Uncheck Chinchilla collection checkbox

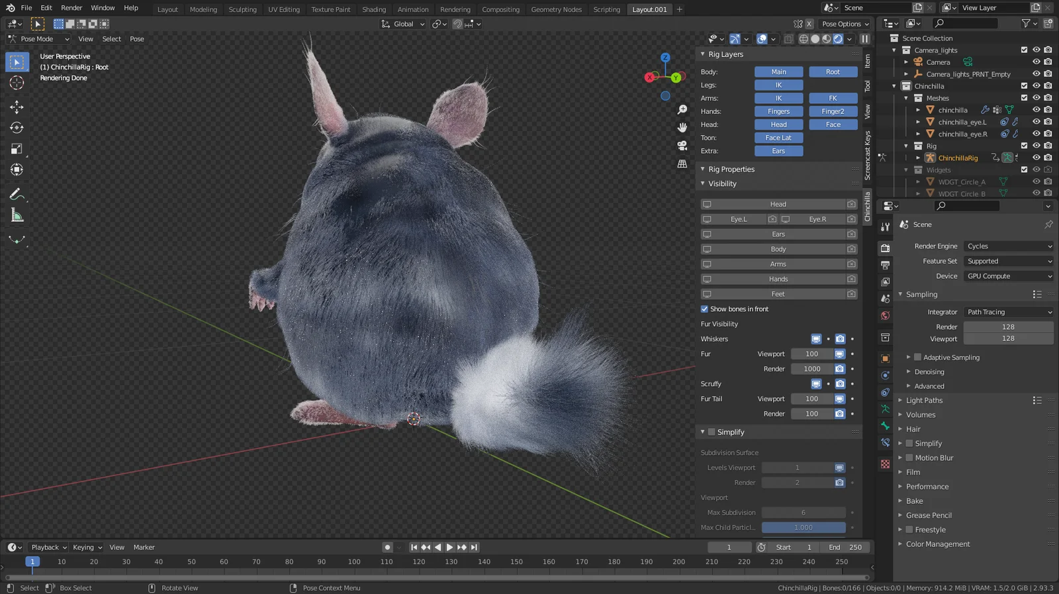click(x=1025, y=86)
